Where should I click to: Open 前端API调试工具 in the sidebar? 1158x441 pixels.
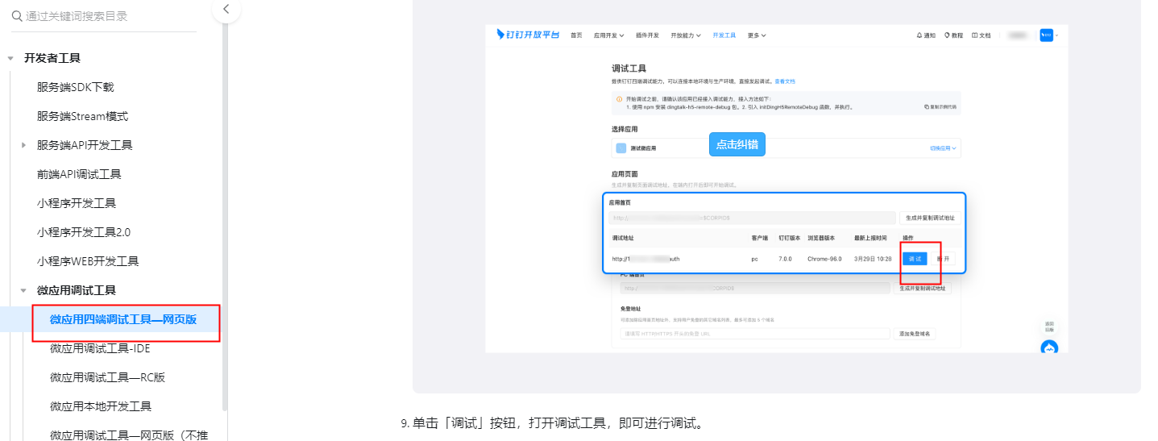[x=79, y=174]
